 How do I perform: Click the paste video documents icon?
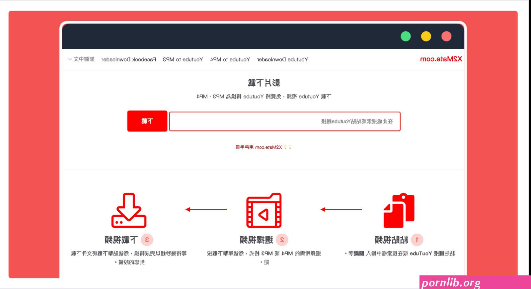pyautogui.click(x=399, y=210)
